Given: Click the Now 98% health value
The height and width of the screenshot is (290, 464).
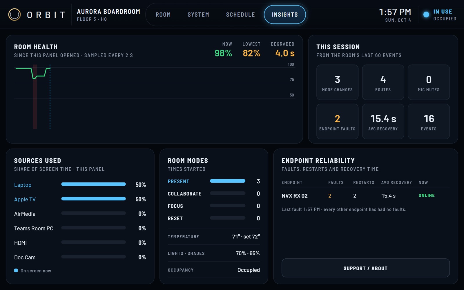Looking at the screenshot, I should (223, 53).
